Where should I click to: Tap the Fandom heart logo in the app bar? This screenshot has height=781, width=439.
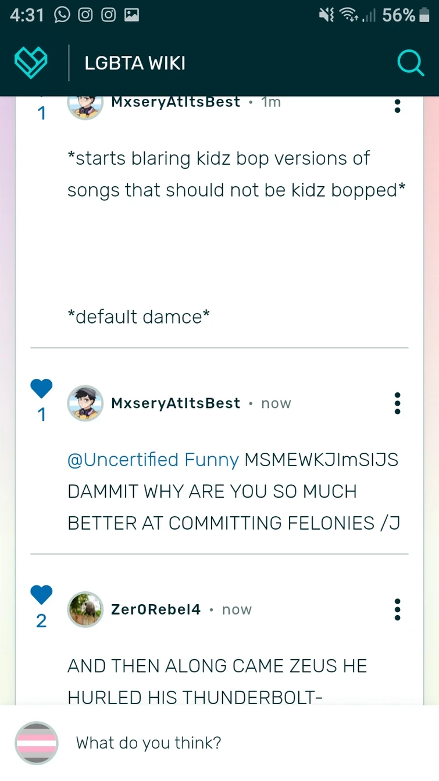click(30, 62)
